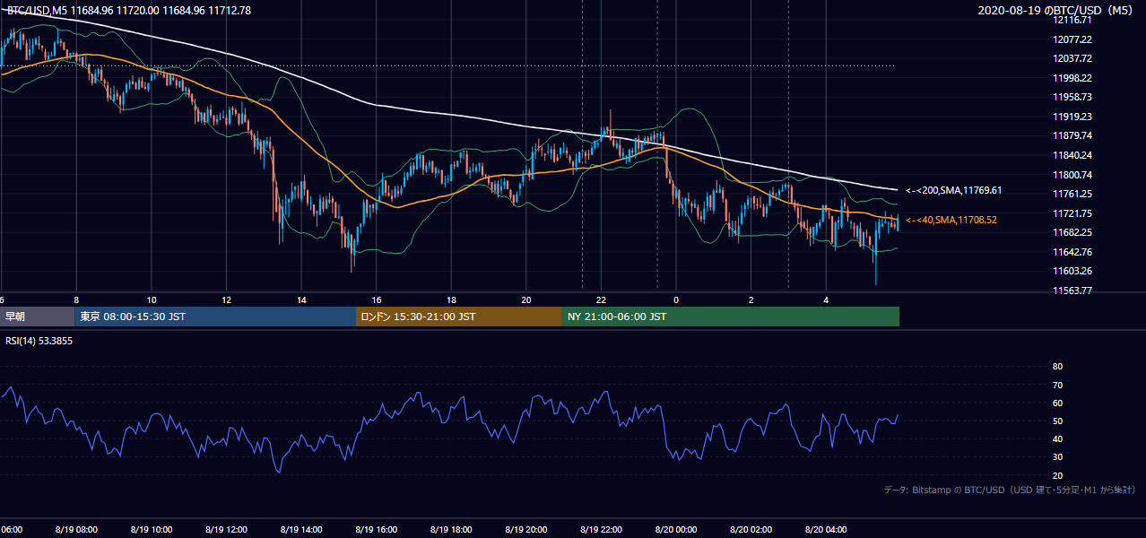Viewport: 1146px width, 538px height.
Task: Select the '2020-08-19 のBTC/USD（M5）' chart title
Action: tap(1057, 11)
